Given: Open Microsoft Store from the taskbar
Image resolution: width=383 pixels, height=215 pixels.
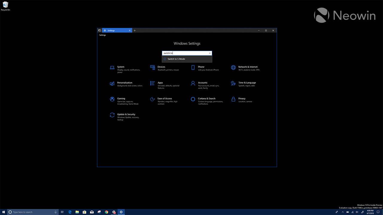Looking at the screenshot, I should [84, 212].
